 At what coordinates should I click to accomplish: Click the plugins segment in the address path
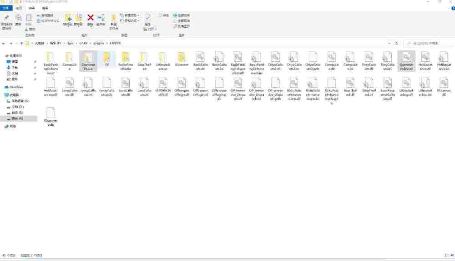(x=98, y=43)
